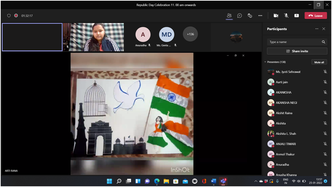Viewport: 332px width, 187px height.
Task: Click the Share invite button
Action: [x=297, y=51]
